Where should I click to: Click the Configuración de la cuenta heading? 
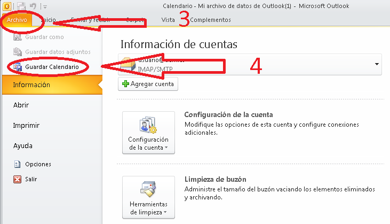pos(228,114)
